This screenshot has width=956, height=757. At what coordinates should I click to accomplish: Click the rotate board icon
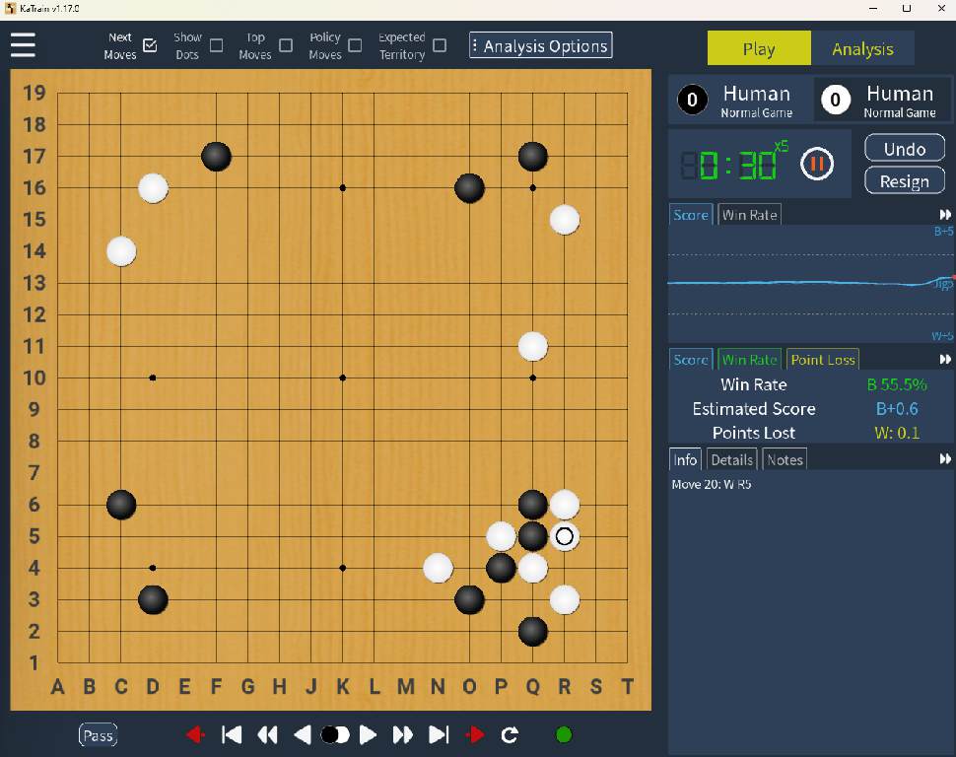click(510, 734)
